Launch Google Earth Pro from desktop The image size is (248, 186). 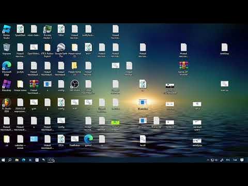click(x=61, y=50)
